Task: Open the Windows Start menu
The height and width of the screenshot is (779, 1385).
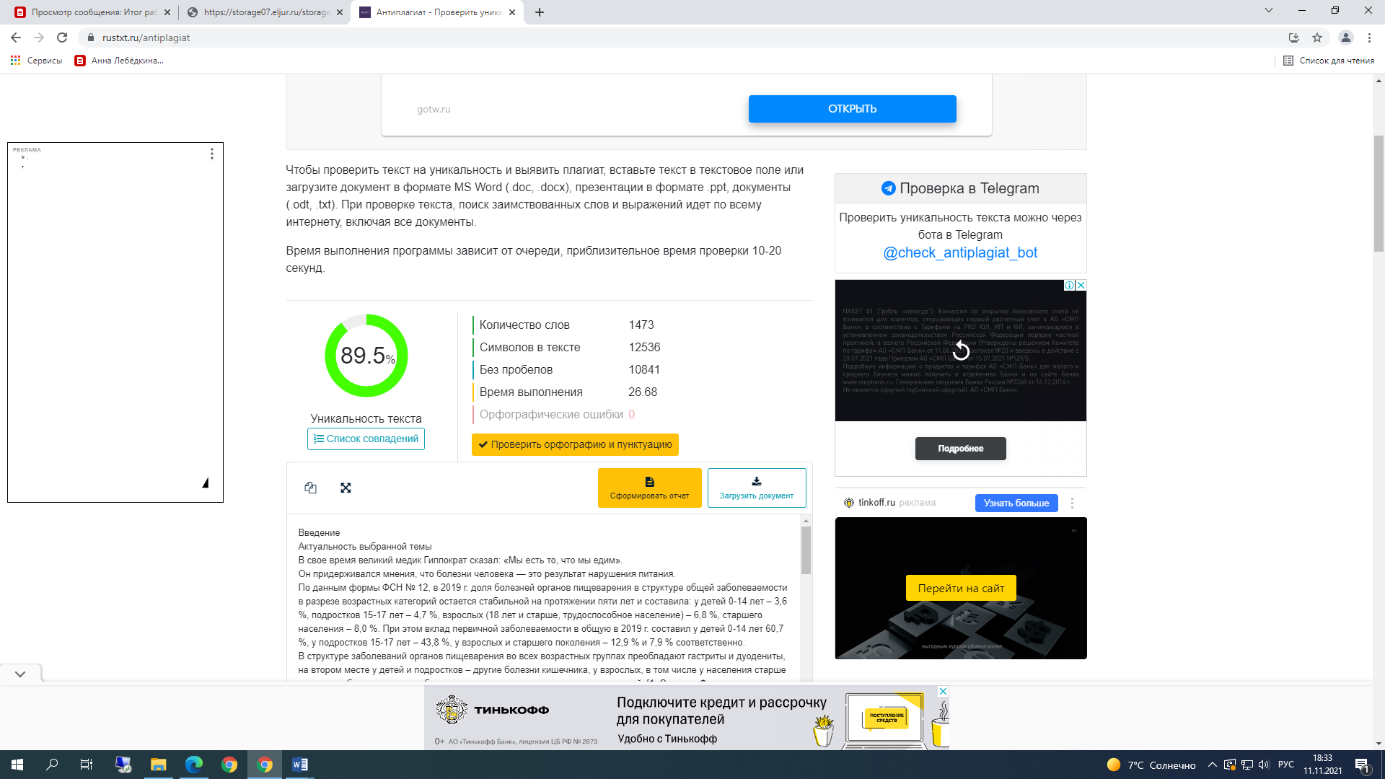Action: click(17, 765)
